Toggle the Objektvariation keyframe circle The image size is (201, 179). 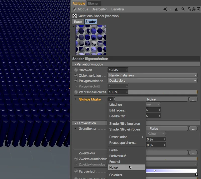[76, 75]
